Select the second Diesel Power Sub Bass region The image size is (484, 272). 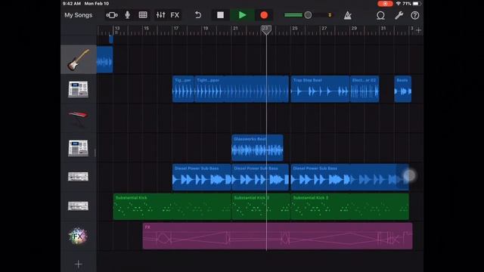[x=260, y=177]
